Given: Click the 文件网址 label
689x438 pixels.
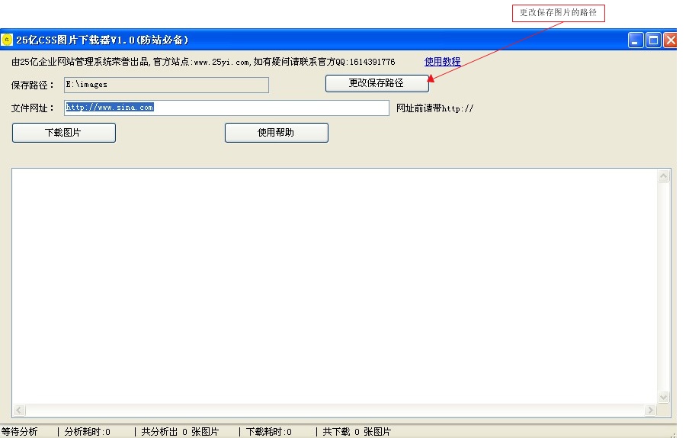Looking at the screenshot, I should tap(32, 108).
